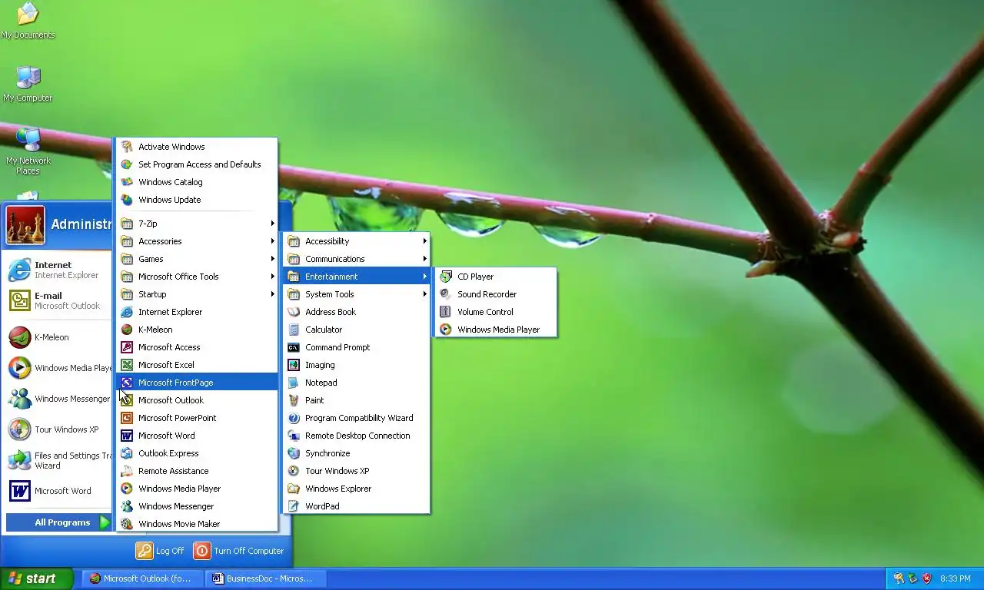984x590 pixels.
Task: Switch to BusinessDoc Word taskbar button
Action: coord(265,578)
